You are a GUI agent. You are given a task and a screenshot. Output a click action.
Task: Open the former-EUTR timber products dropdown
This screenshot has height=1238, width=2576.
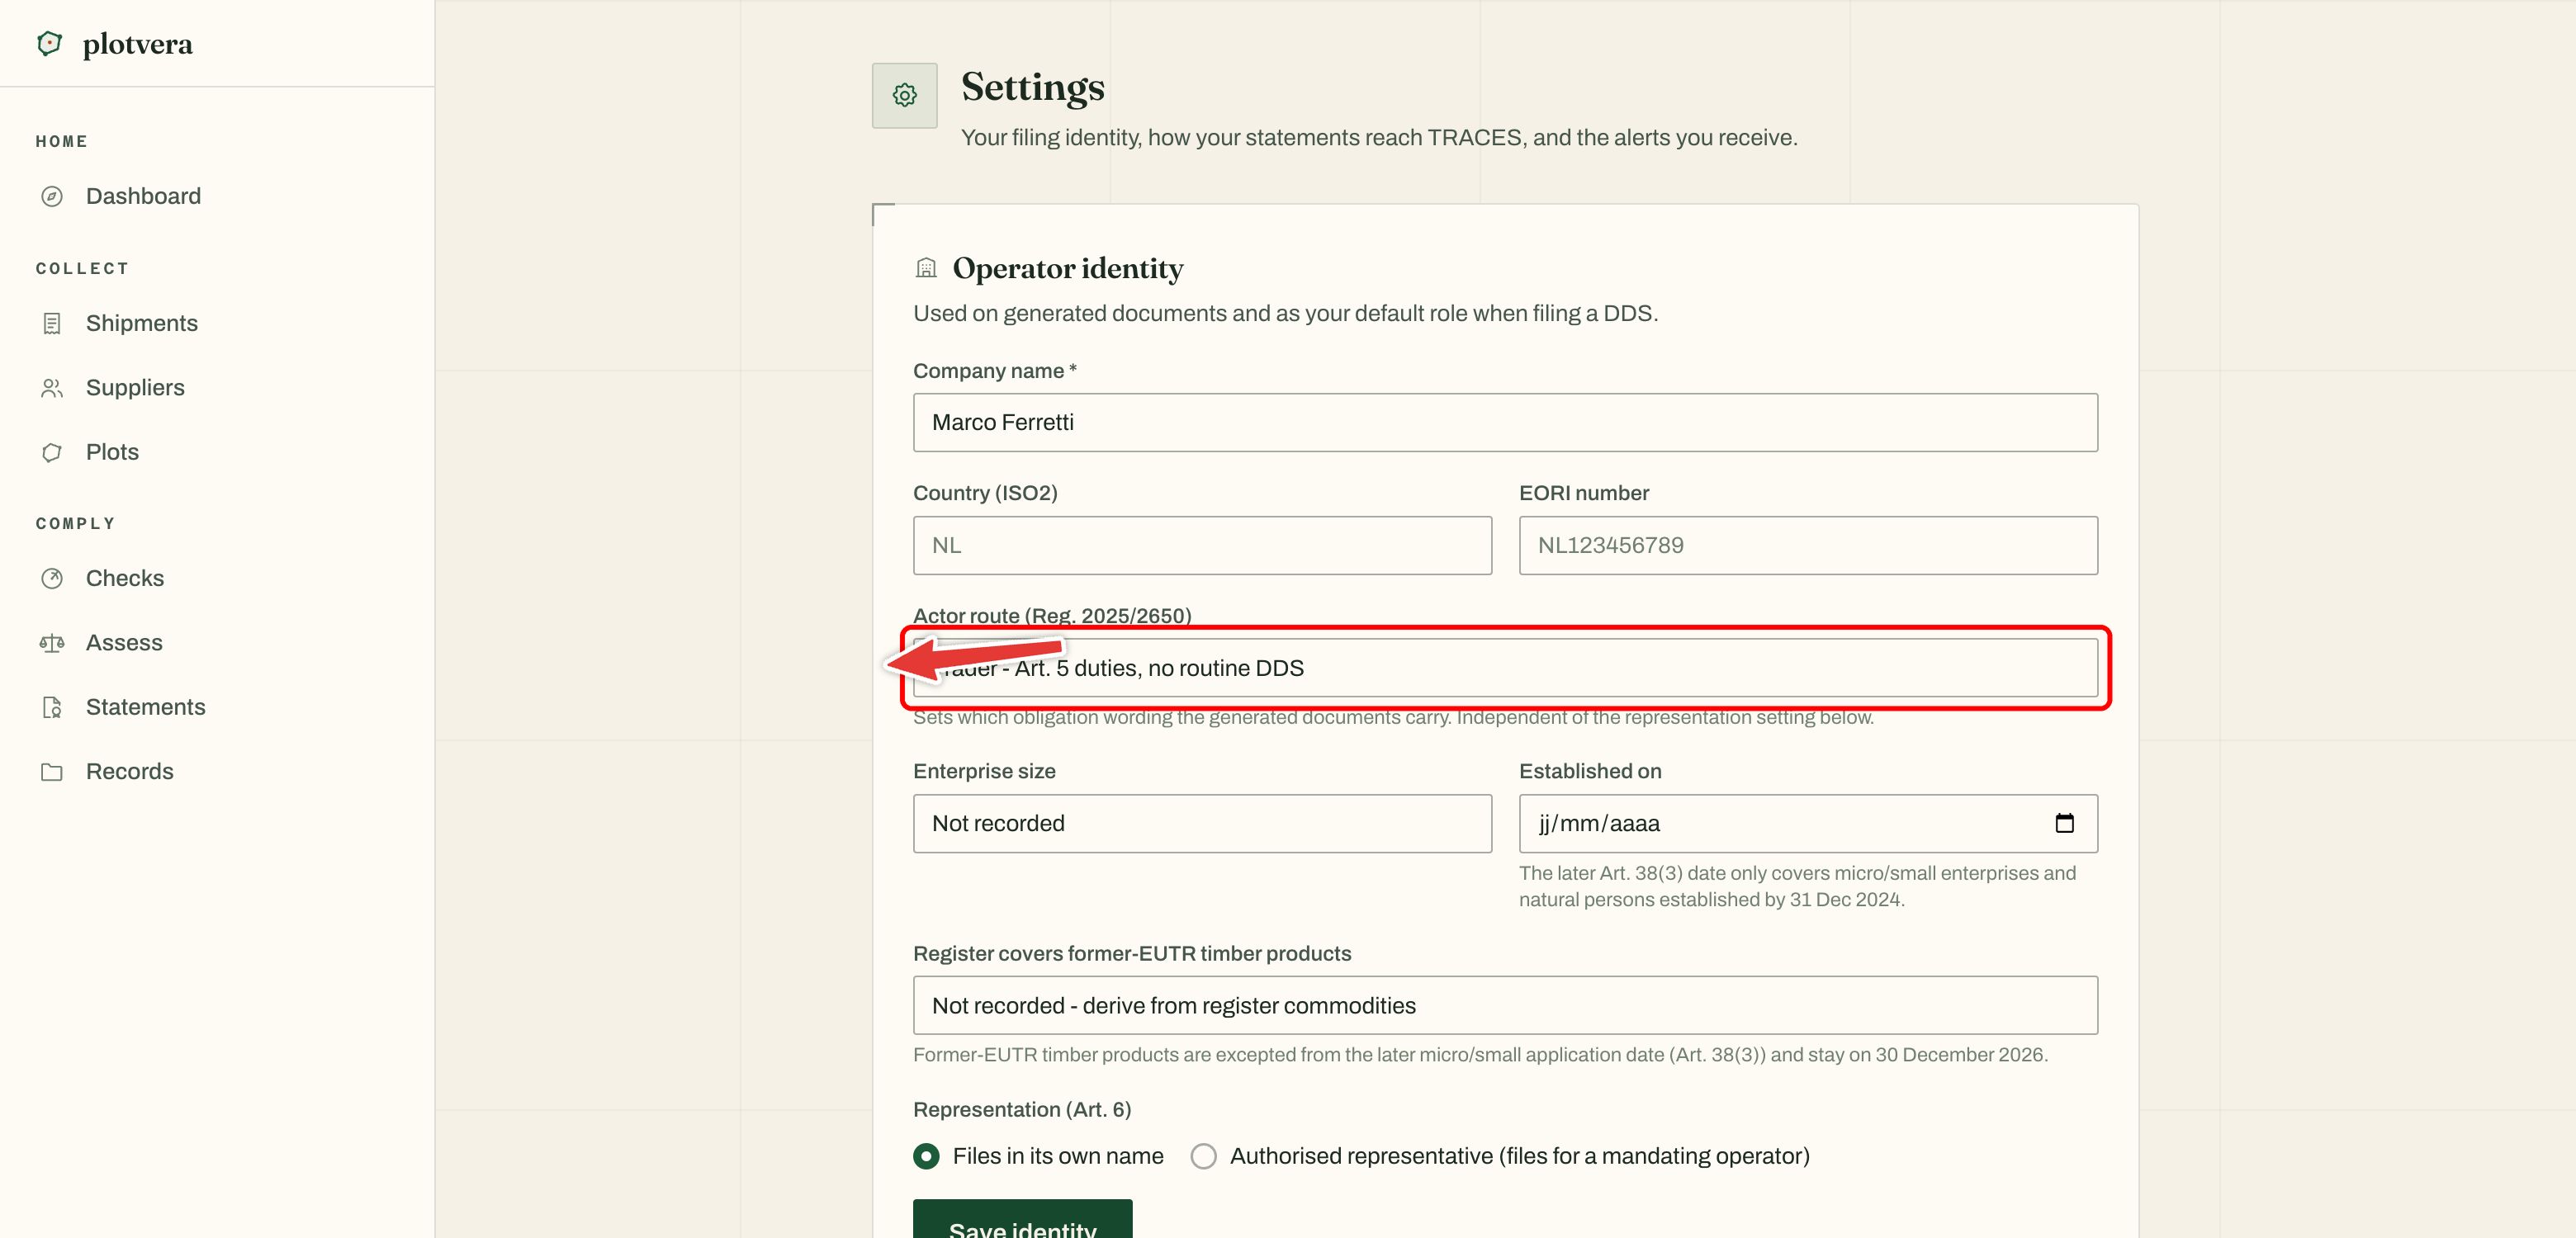click(1505, 1005)
